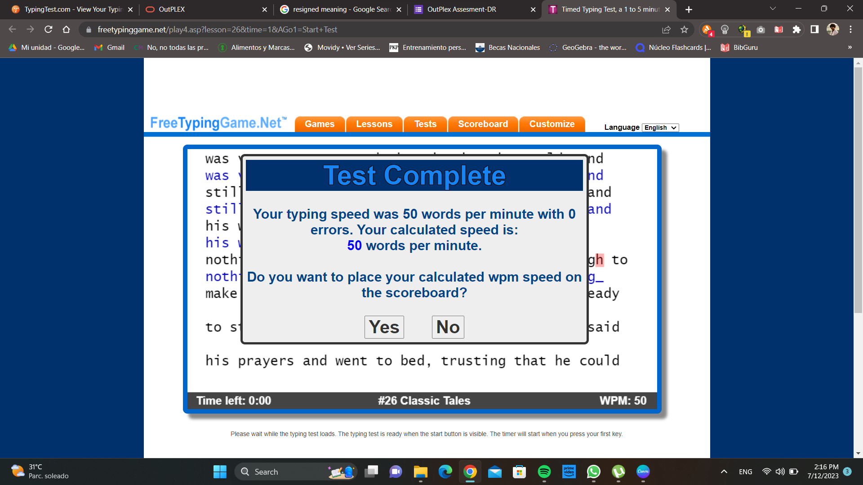Toggle the browser side panel icon

coord(814,30)
